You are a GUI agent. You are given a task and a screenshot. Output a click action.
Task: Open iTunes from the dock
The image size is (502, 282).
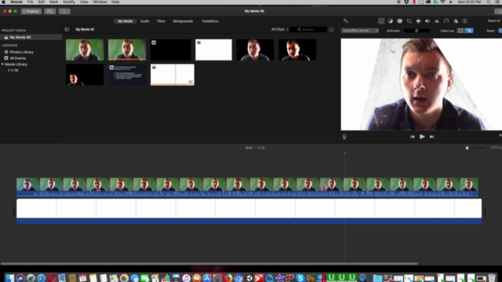(x=187, y=278)
